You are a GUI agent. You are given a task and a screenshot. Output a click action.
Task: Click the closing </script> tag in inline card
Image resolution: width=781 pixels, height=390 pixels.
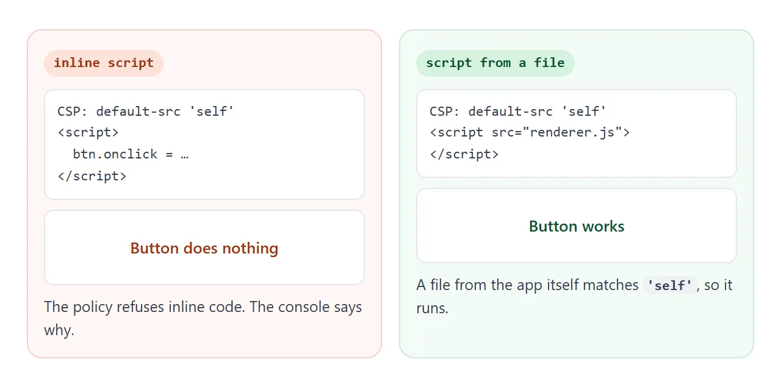[x=92, y=176]
